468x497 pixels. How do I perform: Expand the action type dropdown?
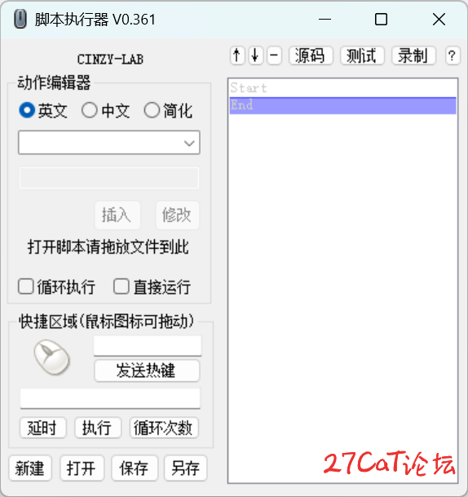[x=109, y=143]
